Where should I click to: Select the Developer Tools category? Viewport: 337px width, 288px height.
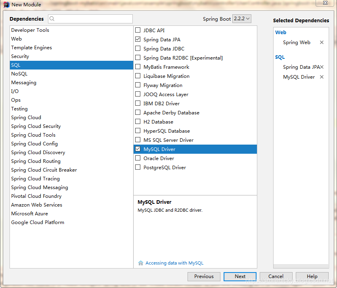tap(71, 30)
